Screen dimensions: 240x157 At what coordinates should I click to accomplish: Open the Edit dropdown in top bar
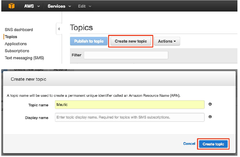84,6
